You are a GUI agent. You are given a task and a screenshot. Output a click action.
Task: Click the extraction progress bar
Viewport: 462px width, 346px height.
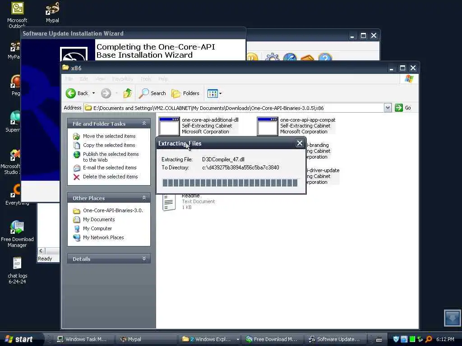coord(230,183)
